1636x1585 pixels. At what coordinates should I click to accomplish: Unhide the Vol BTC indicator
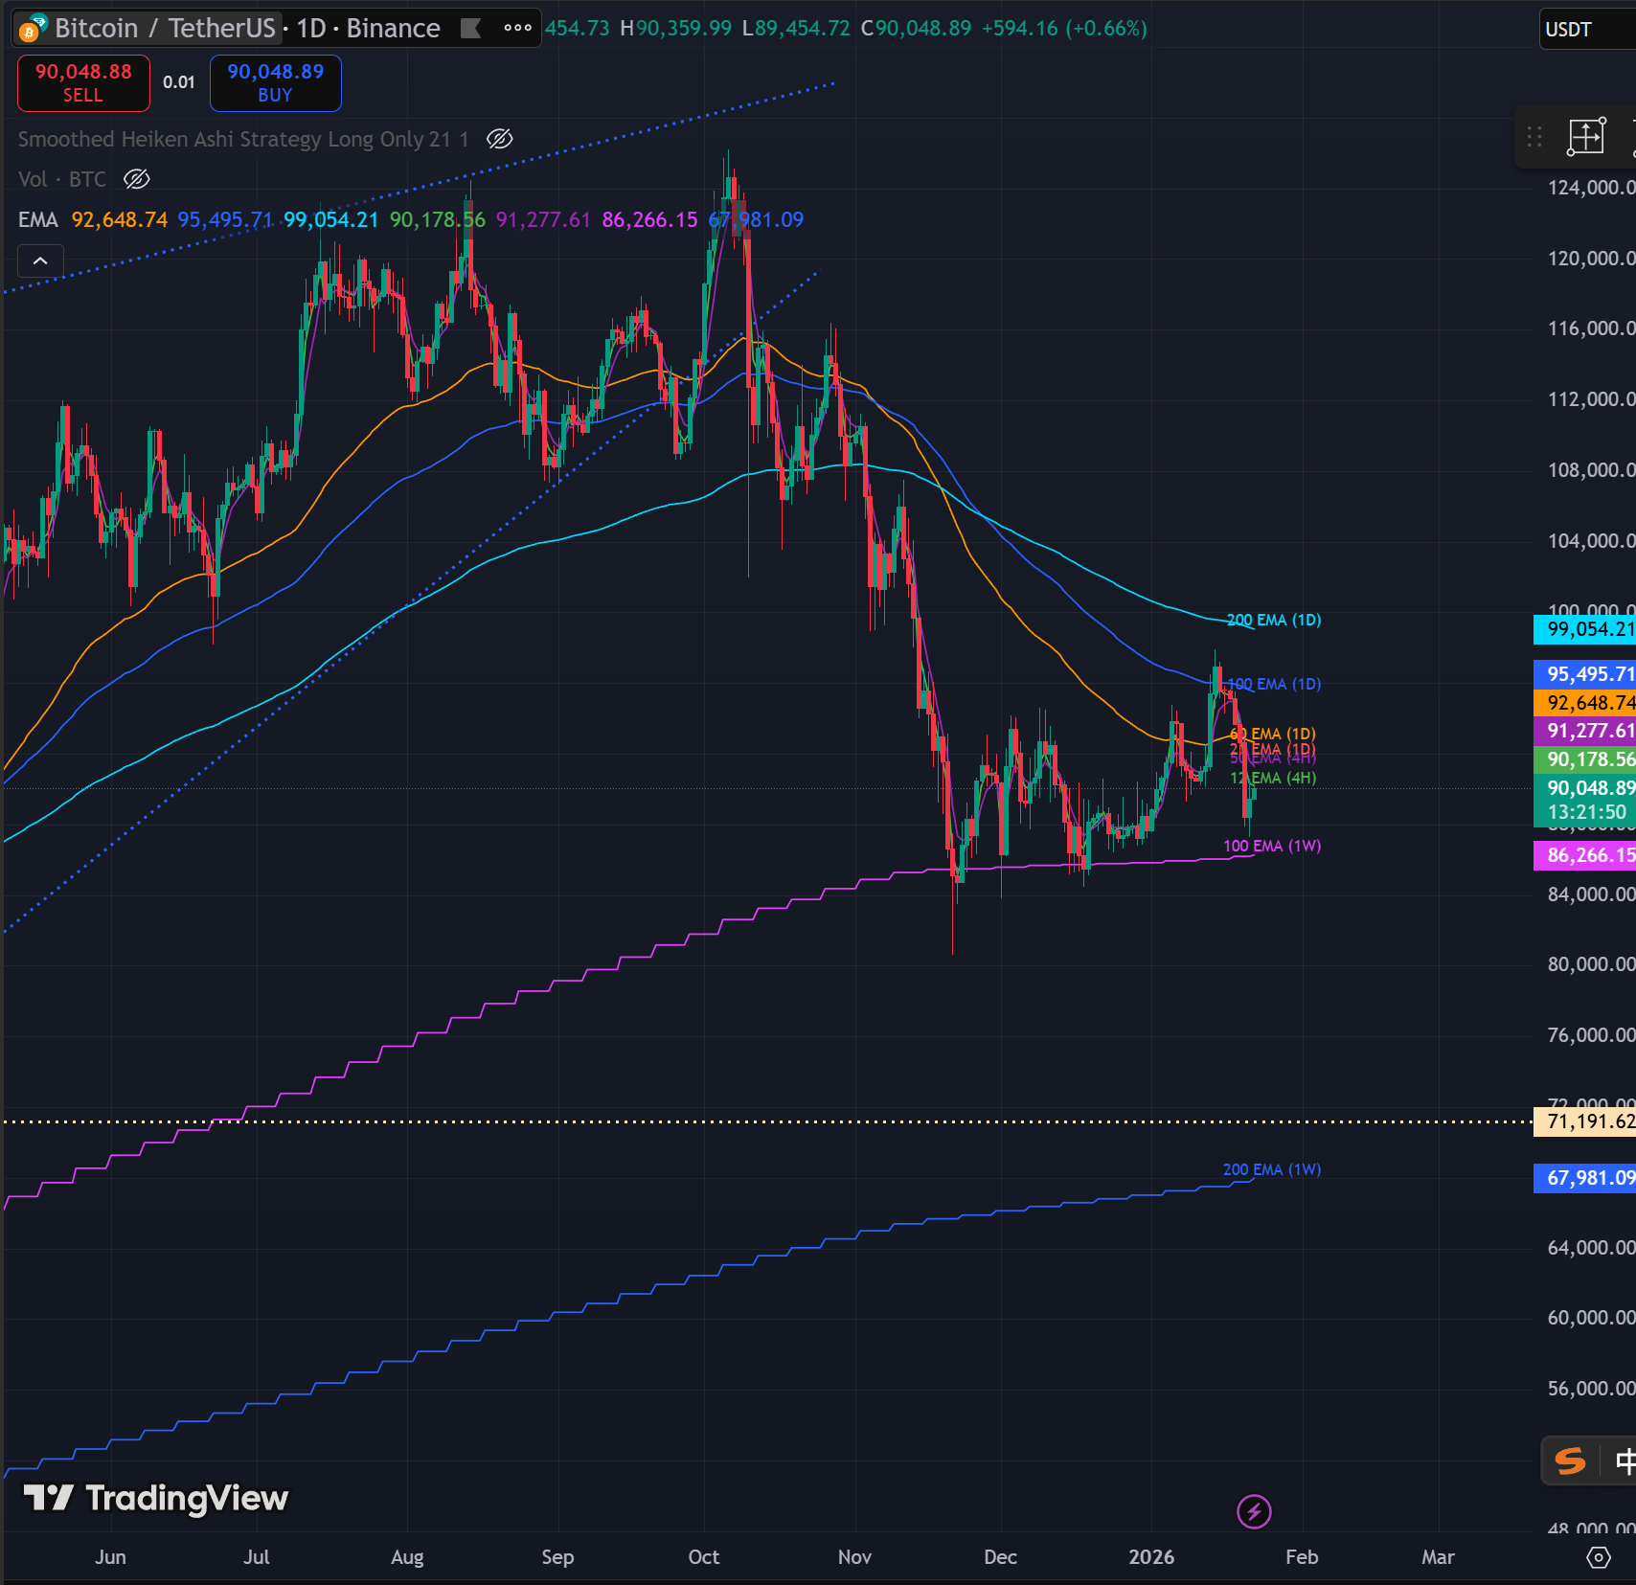pyautogui.click(x=137, y=179)
